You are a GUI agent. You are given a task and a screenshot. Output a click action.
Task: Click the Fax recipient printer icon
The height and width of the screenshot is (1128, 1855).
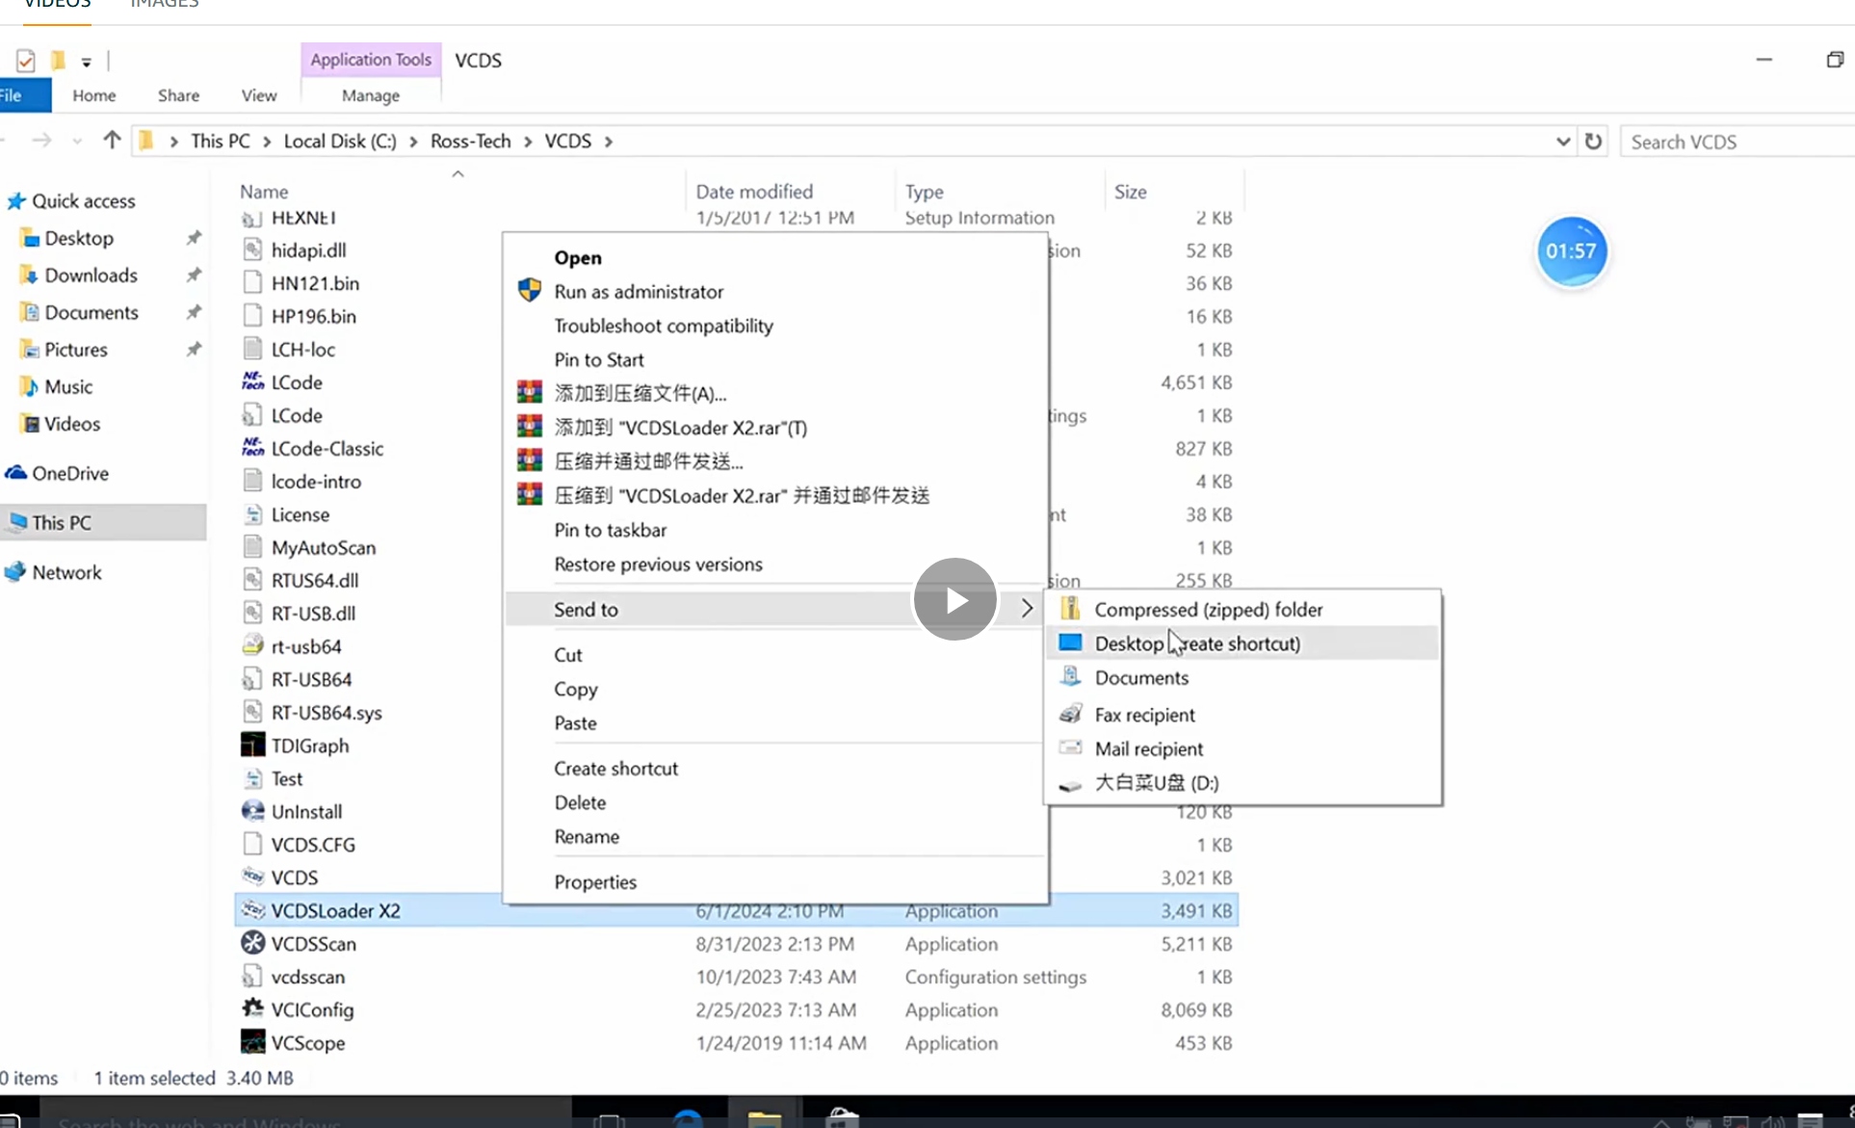pos(1070,714)
